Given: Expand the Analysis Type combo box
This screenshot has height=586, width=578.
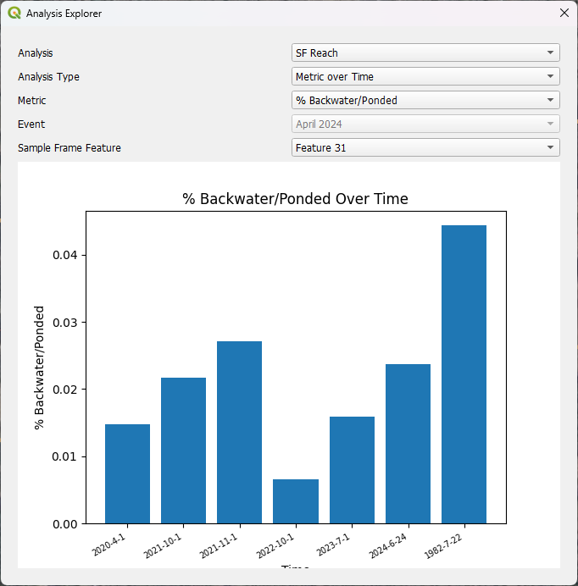Looking at the screenshot, I should tap(425, 76).
